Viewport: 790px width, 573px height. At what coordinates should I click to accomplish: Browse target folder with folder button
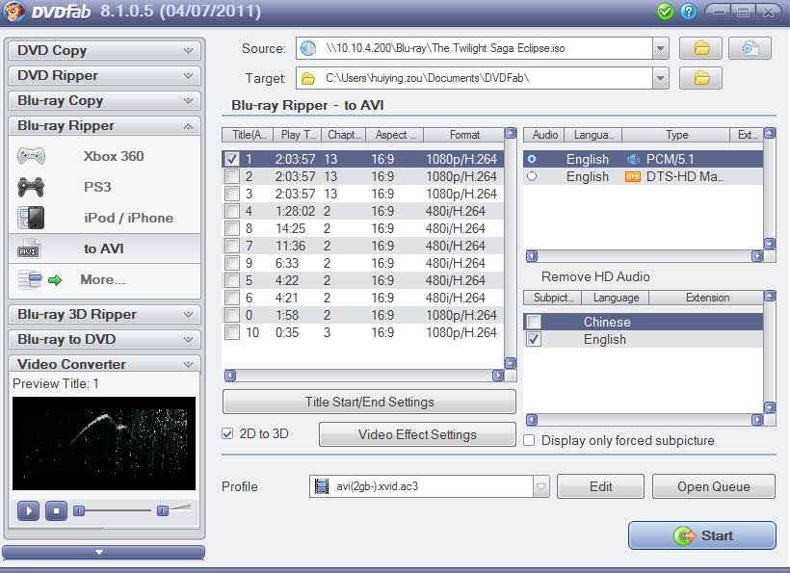[700, 78]
